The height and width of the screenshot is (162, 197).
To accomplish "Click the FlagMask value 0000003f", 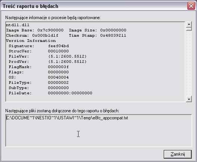I will [x=58, y=67].
